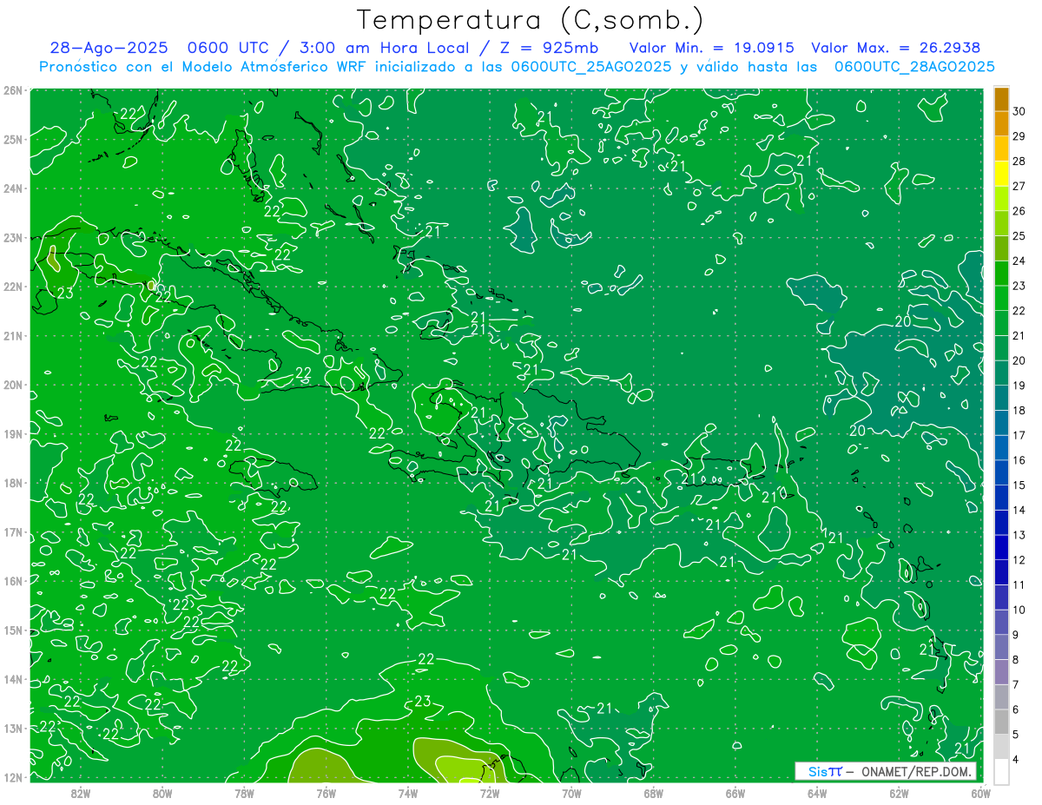Click the "78W" longitude label
The height and width of the screenshot is (805, 1042).
click(x=244, y=792)
